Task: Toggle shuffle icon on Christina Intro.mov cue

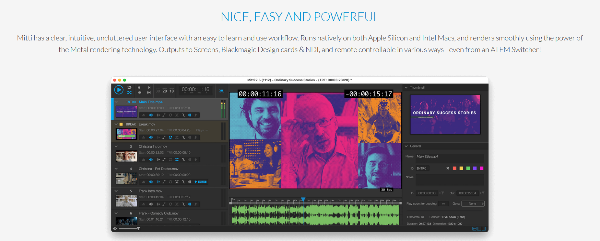Action: 177,160
